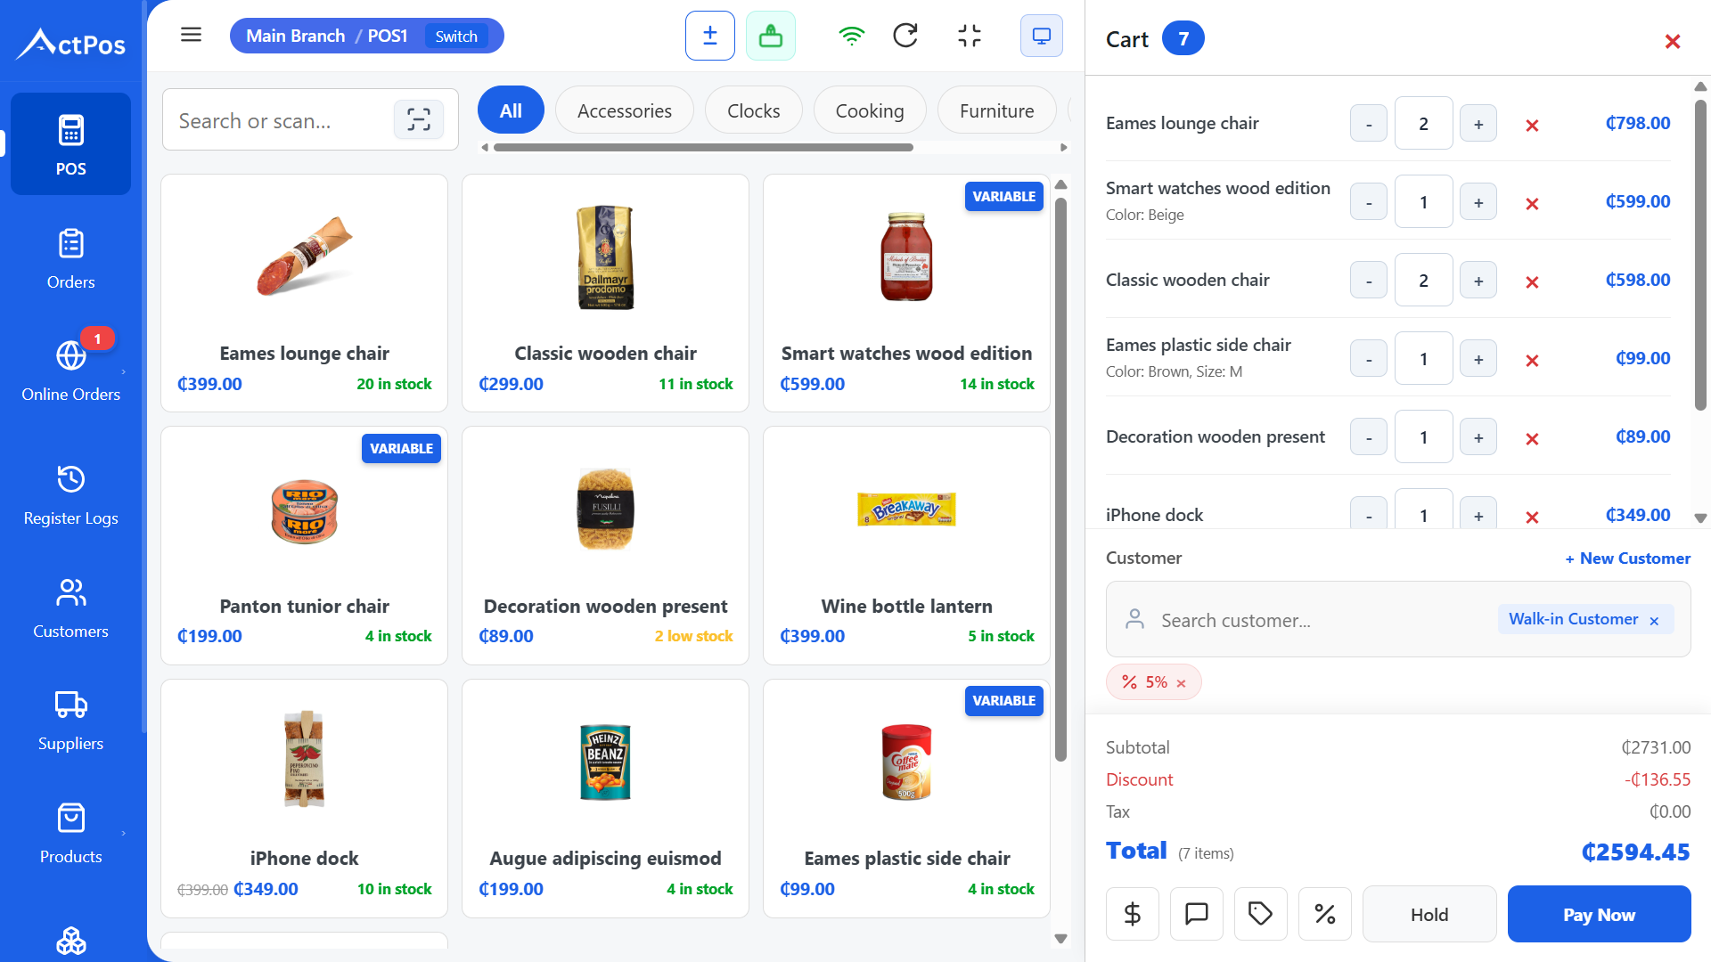The width and height of the screenshot is (1711, 962).
Task: Click the barcode scan icon in search
Action: pyautogui.click(x=419, y=119)
